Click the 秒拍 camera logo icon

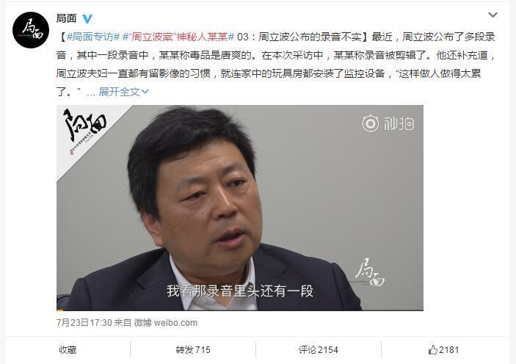pyautogui.click(x=371, y=123)
